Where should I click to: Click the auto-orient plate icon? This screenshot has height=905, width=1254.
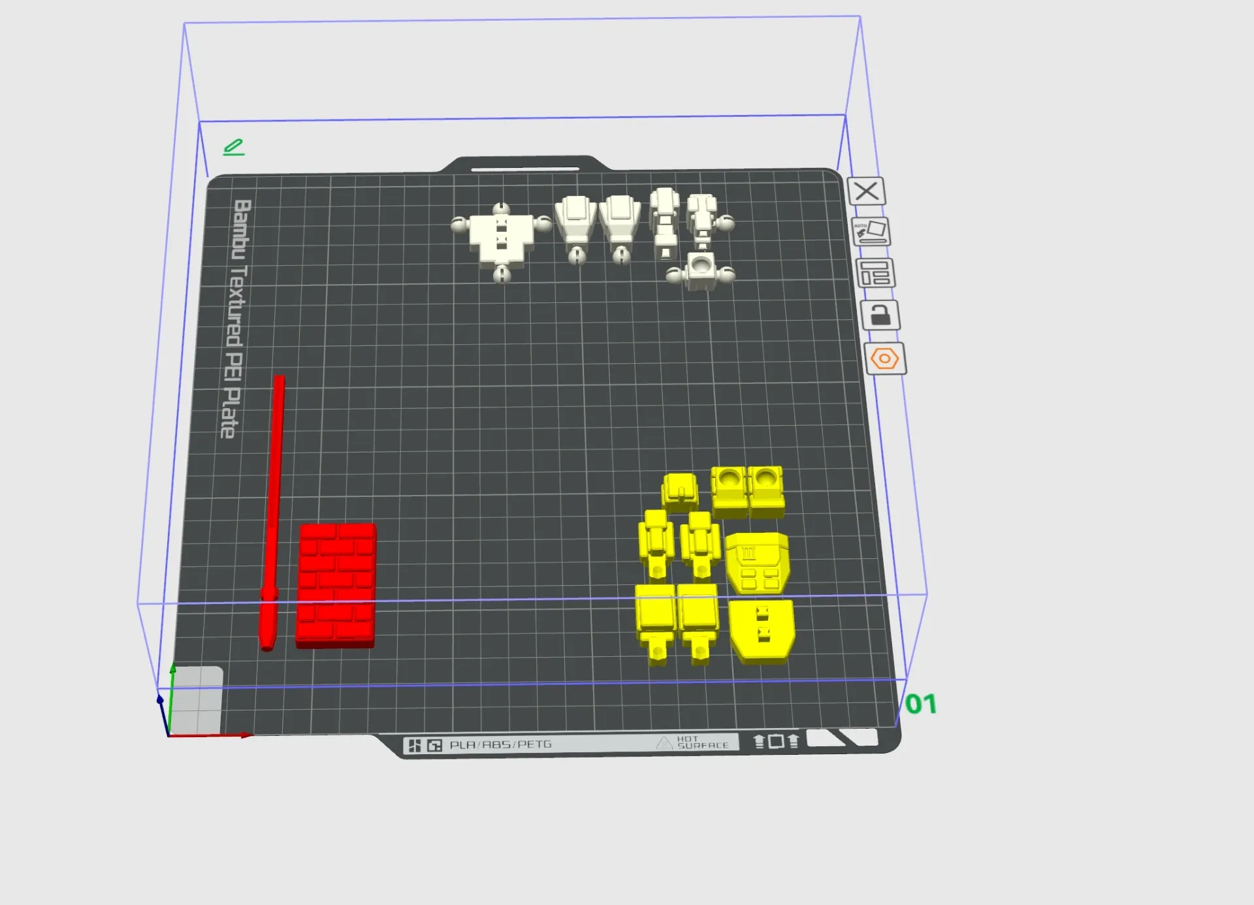click(871, 232)
